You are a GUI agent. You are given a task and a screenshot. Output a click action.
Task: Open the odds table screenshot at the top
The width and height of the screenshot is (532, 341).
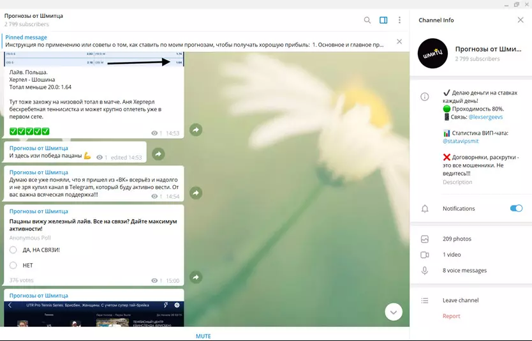[x=94, y=59]
